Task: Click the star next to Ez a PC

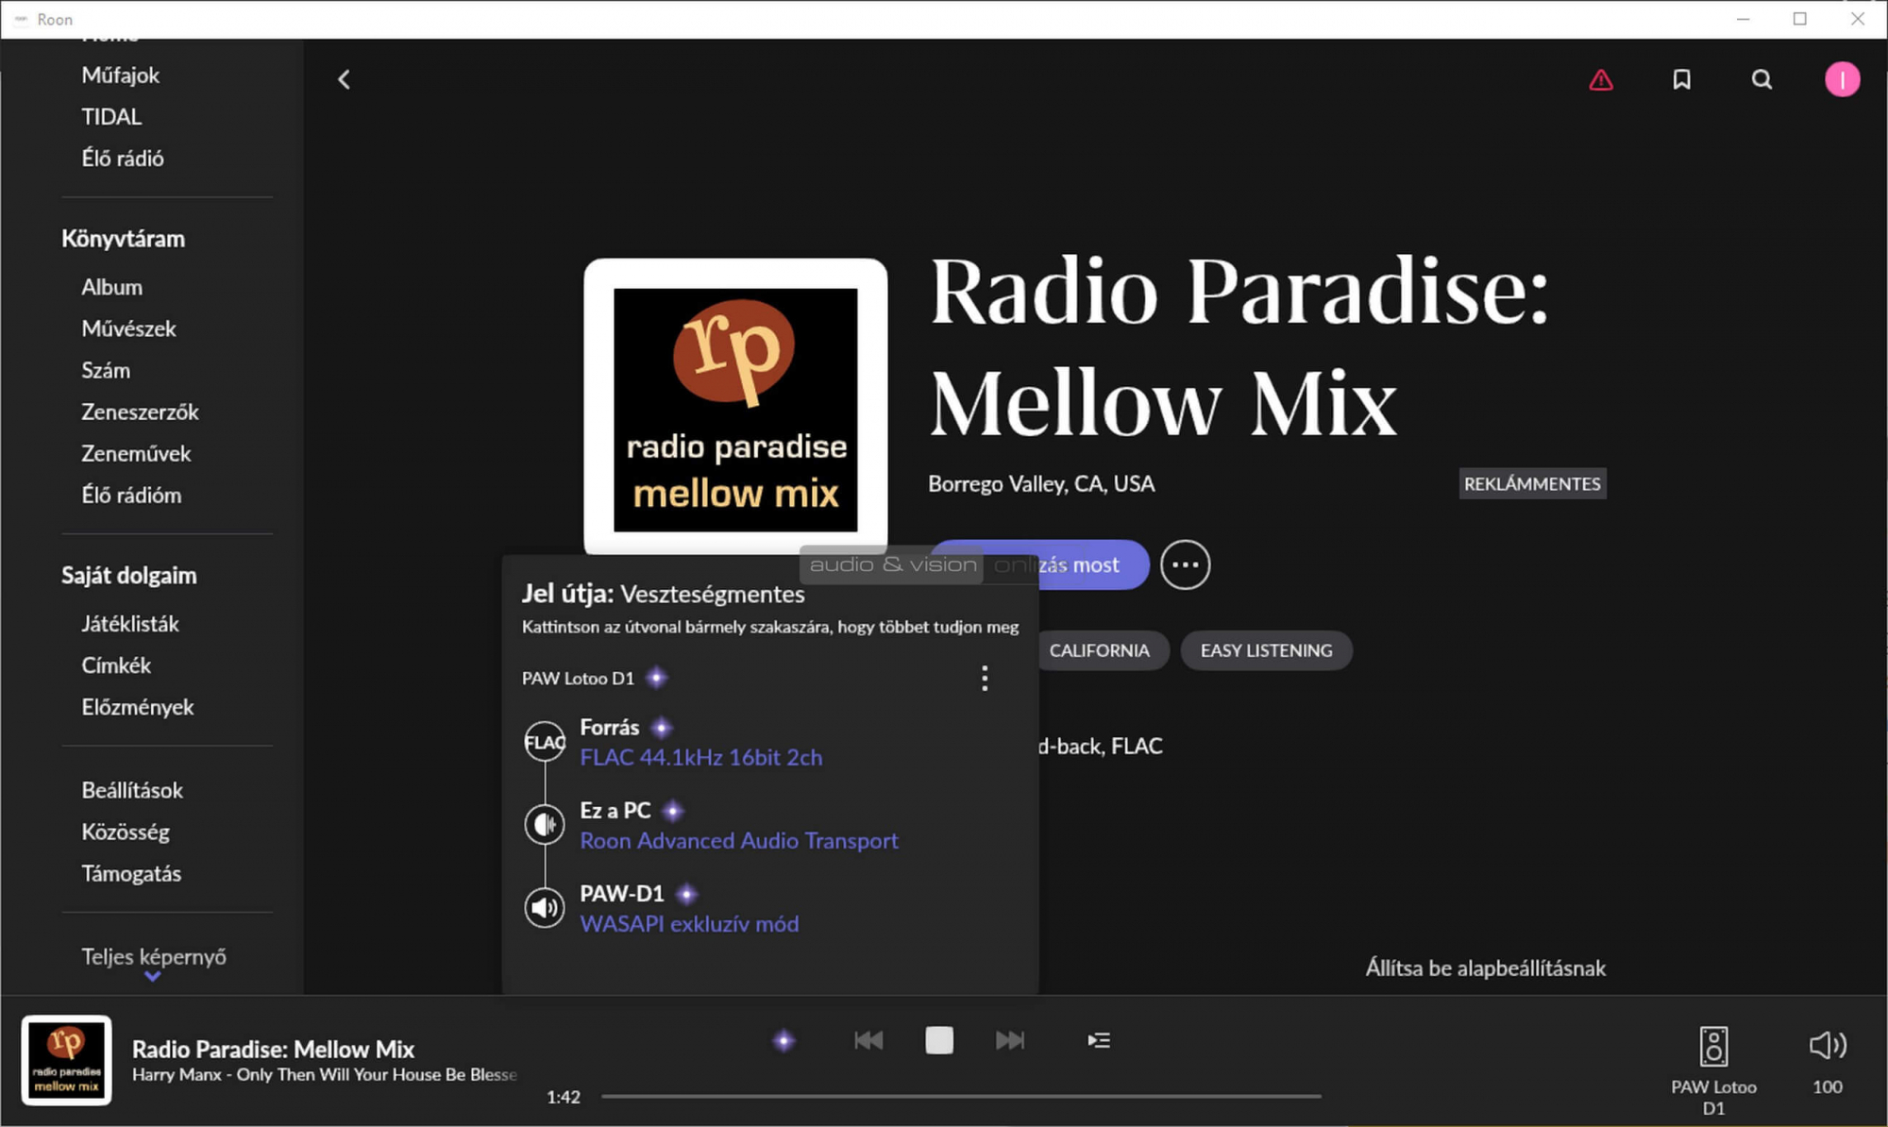Action: pyautogui.click(x=673, y=811)
